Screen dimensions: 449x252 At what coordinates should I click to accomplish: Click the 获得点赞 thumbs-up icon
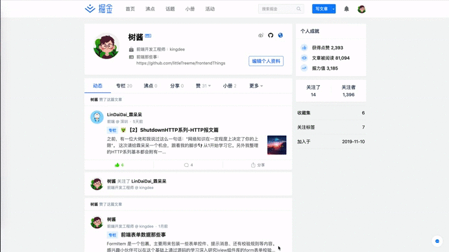click(304, 47)
